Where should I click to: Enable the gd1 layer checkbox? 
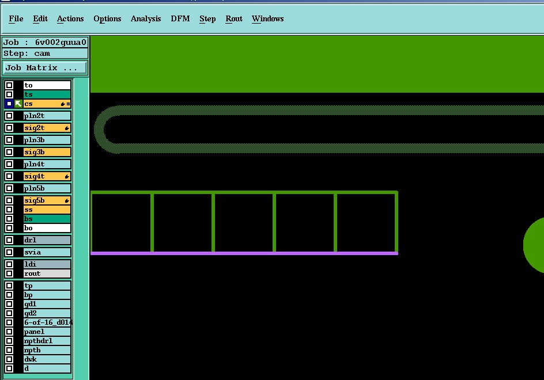[x=9, y=304]
